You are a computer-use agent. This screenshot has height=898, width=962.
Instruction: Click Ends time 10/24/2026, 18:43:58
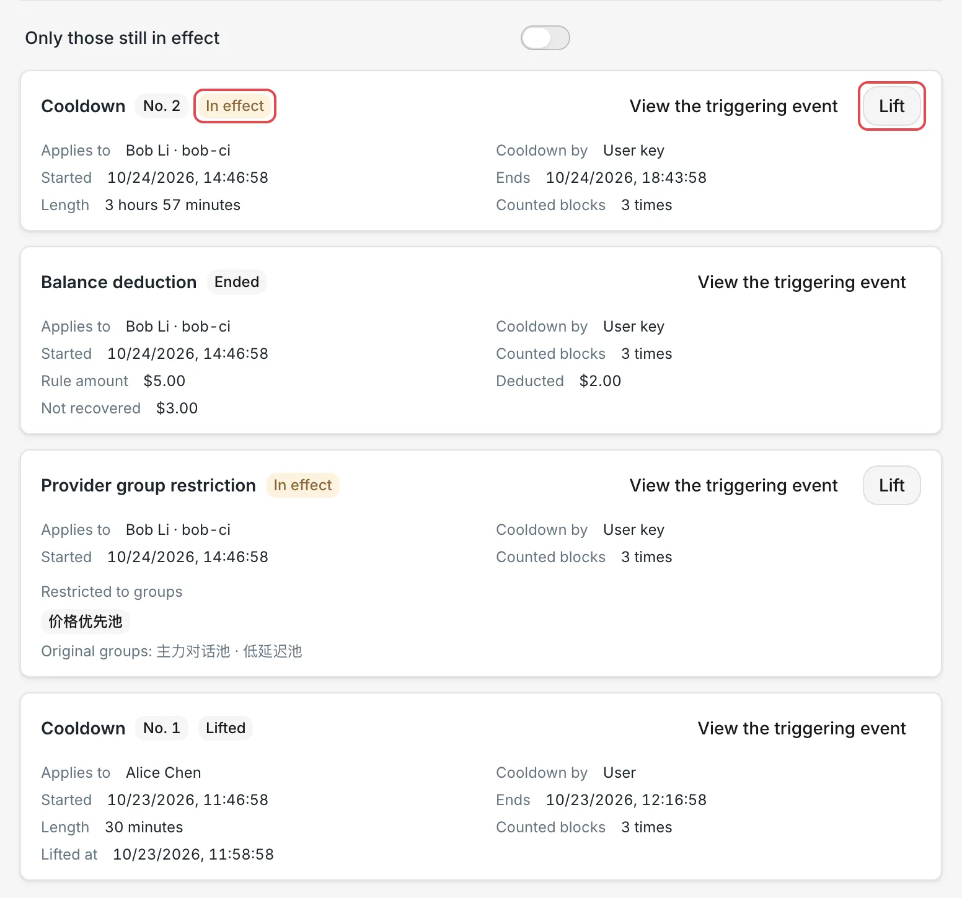(626, 178)
